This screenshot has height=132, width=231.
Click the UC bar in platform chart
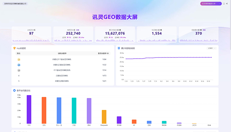coord(134,122)
